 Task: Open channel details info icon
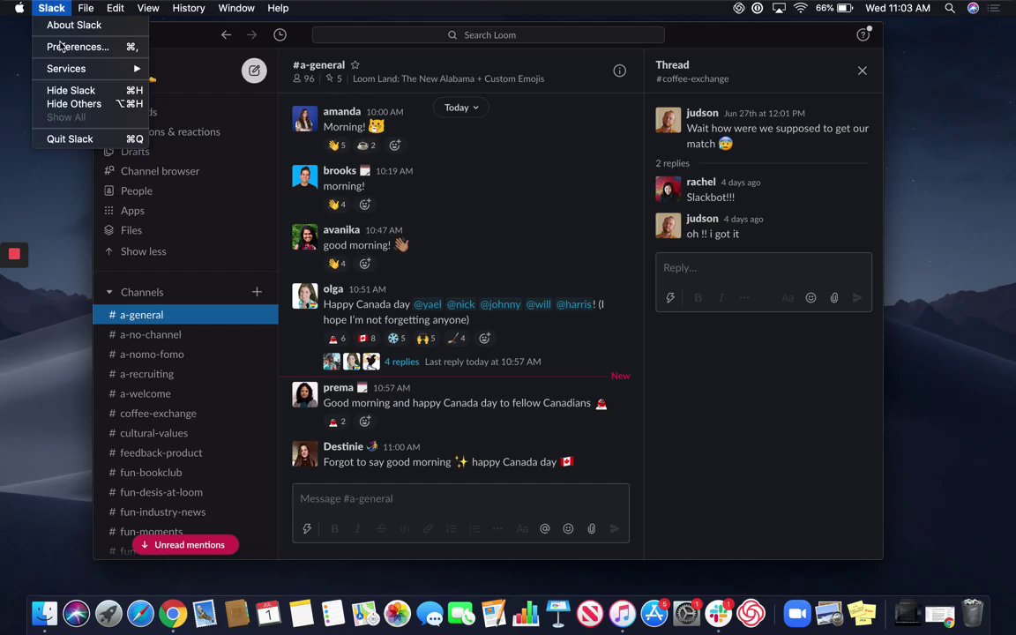click(x=619, y=71)
